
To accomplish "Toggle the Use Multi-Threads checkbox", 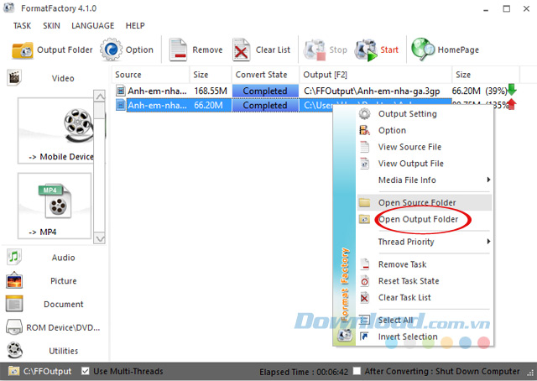I will (86, 371).
